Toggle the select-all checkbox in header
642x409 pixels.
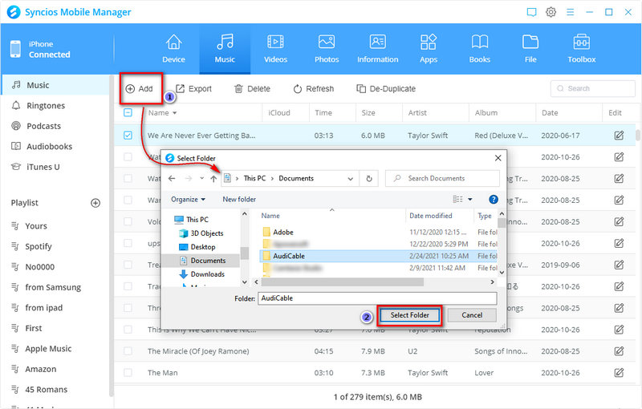click(128, 112)
